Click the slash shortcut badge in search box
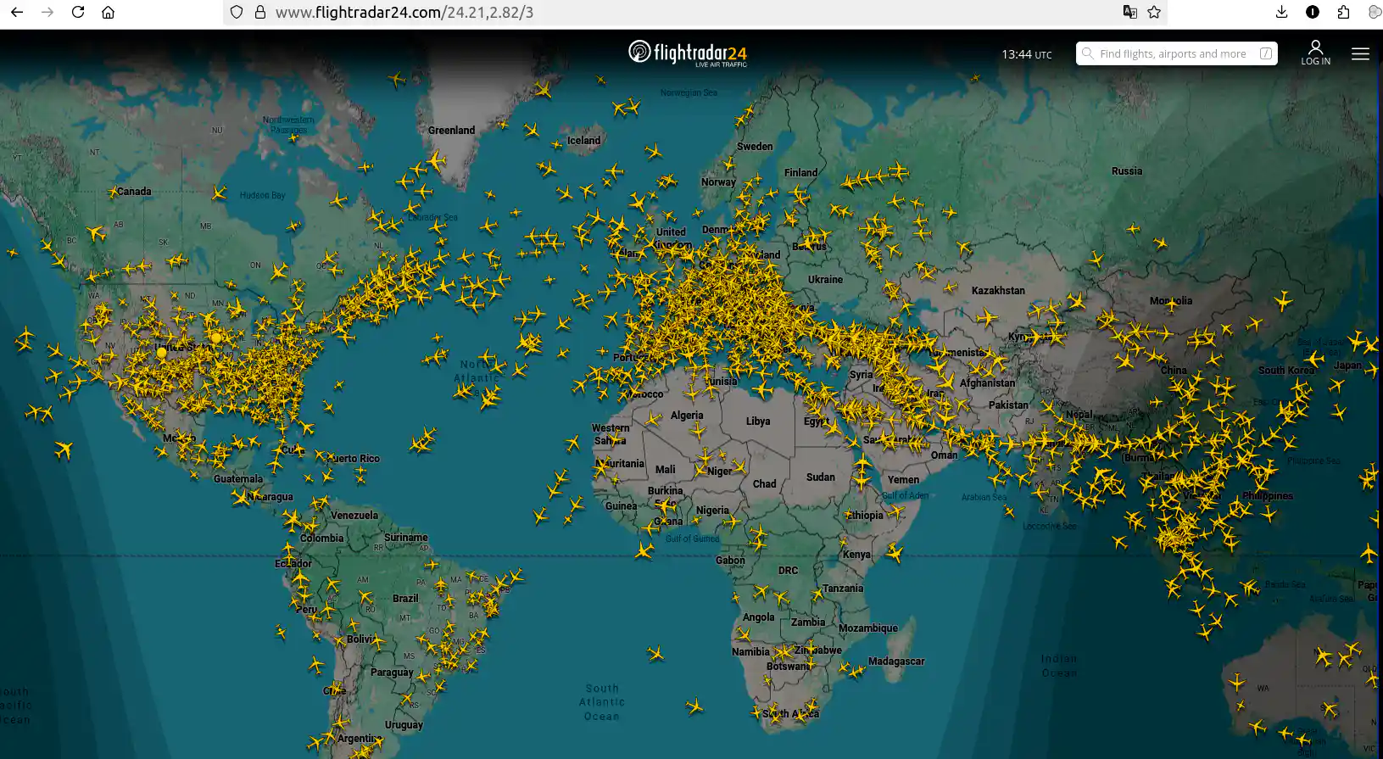Viewport: 1383px width, 759px height. [x=1265, y=53]
